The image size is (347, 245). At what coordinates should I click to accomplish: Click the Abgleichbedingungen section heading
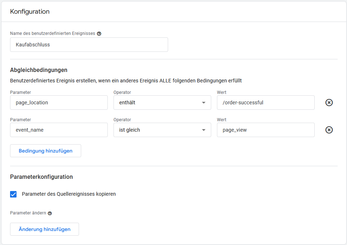pyautogui.click(x=39, y=70)
